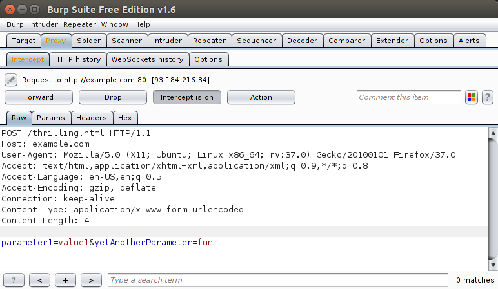
Task: Switch to the HTTP history tab
Action: tap(77, 59)
